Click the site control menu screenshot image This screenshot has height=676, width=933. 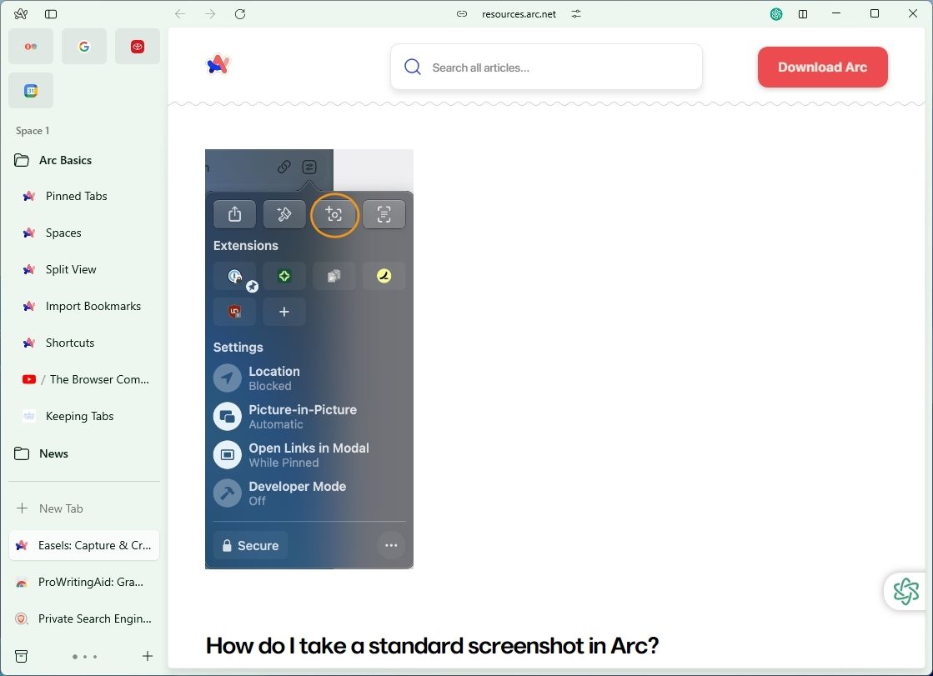309,358
